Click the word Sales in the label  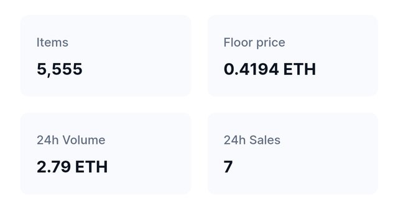265,140
